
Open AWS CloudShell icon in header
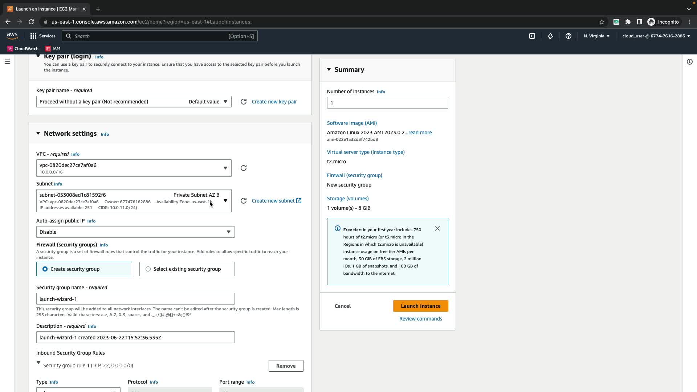click(532, 36)
